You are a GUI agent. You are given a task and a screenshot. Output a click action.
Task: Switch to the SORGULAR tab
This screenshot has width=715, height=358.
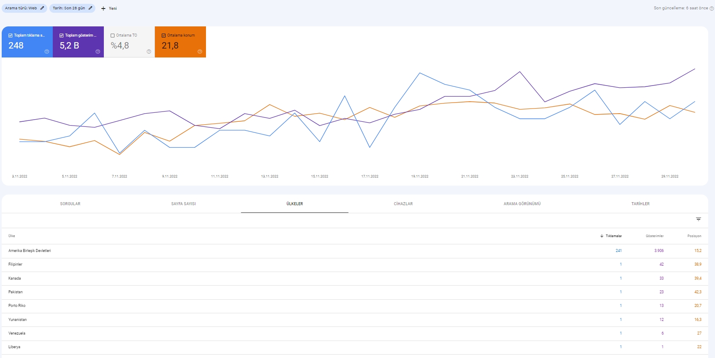(70, 204)
